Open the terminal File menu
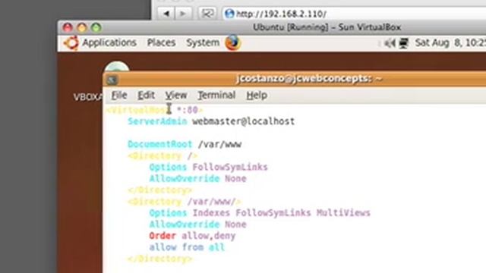This screenshot has width=486, height=273. pyautogui.click(x=119, y=96)
